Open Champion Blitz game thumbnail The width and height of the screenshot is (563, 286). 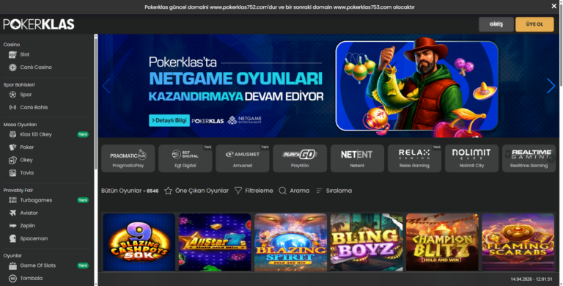442,242
